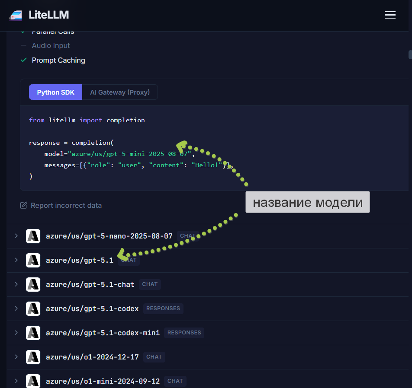
Task: Click the vertical scrollbar thumb
Action: tap(410, 54)
